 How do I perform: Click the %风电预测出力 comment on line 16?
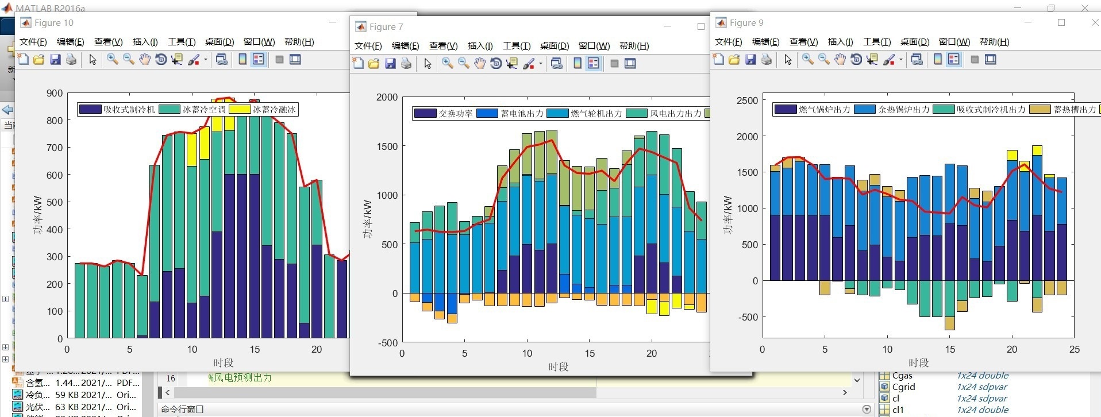(x=240, y=378)
